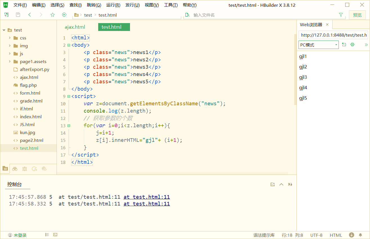Open the notifications bell icon

click(x=360, y=235)
